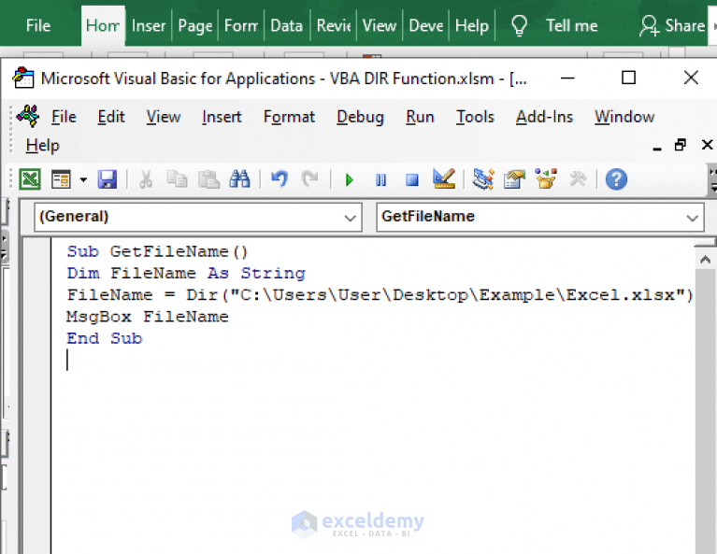Close the inner code window
Screen dimensions: 717x554
pos(707,145)
